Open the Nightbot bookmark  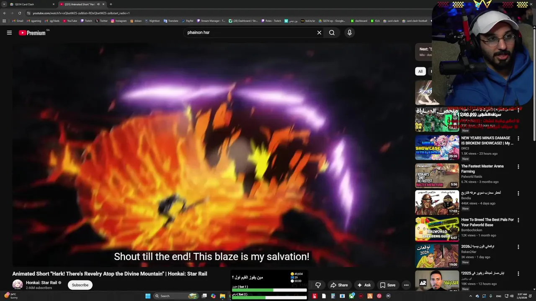point(152,21)
